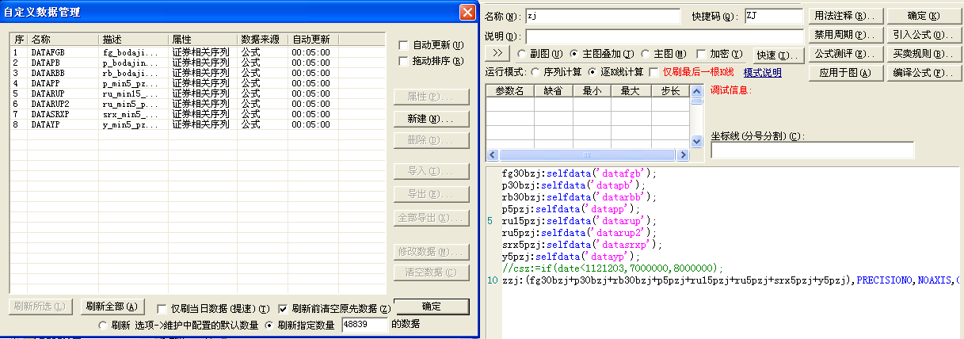Click the 自动更新 column header

pyautogui.click(x=314, y=40)
